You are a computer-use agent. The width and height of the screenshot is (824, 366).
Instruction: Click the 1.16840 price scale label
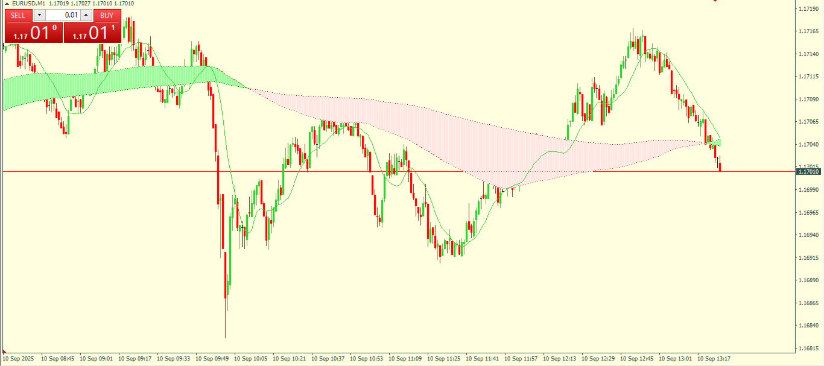click(x=808, y=326)
